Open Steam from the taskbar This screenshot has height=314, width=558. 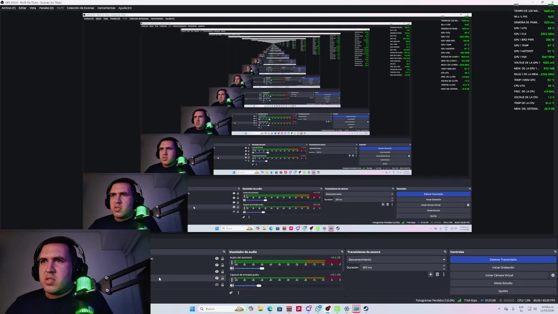point(366,309)
